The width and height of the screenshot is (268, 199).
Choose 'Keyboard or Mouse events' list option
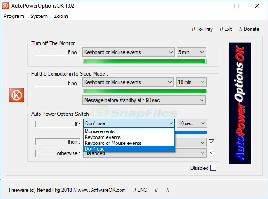[129, 143]
